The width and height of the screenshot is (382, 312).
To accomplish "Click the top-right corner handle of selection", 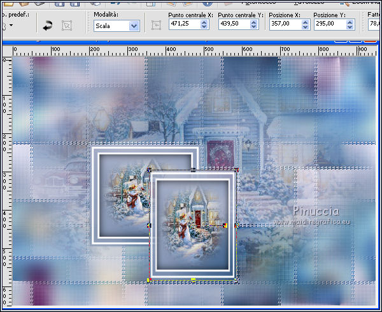I will (x=237, y=170).
